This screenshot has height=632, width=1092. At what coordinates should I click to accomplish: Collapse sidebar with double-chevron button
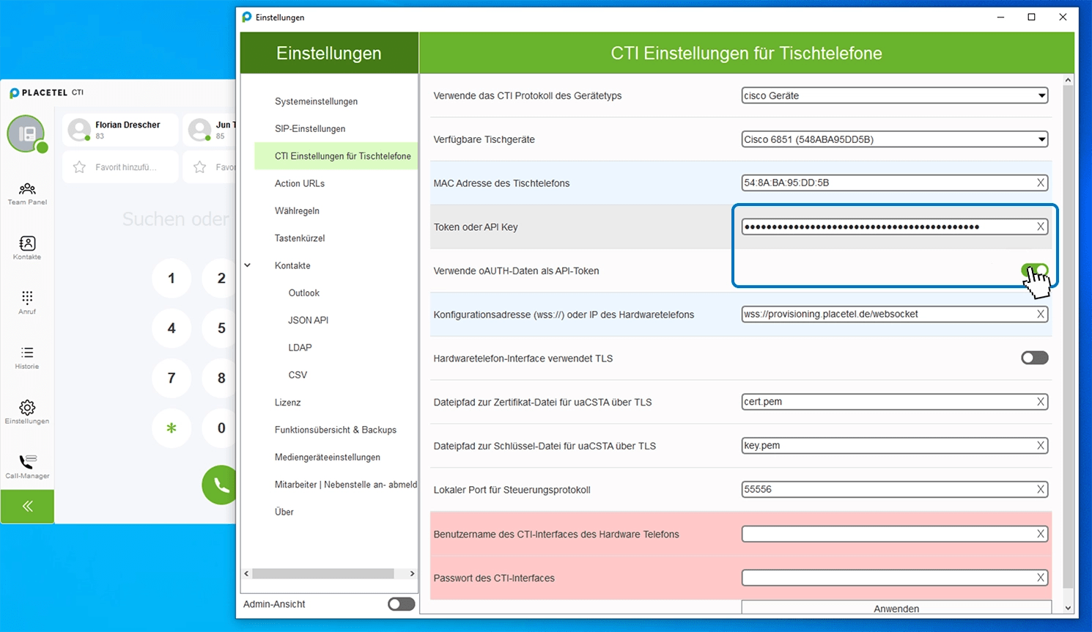(x=27, y=506)
